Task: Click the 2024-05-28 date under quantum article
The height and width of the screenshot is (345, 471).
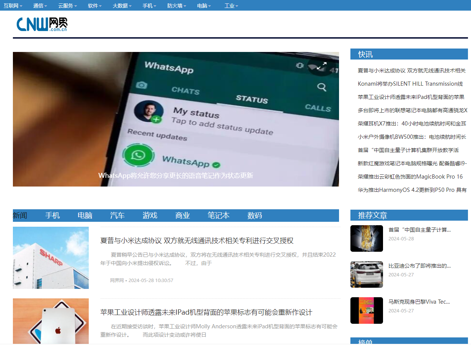Action: [401, 239]
